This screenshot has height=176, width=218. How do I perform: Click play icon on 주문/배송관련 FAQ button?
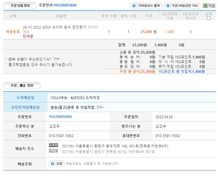pos(168,6)
